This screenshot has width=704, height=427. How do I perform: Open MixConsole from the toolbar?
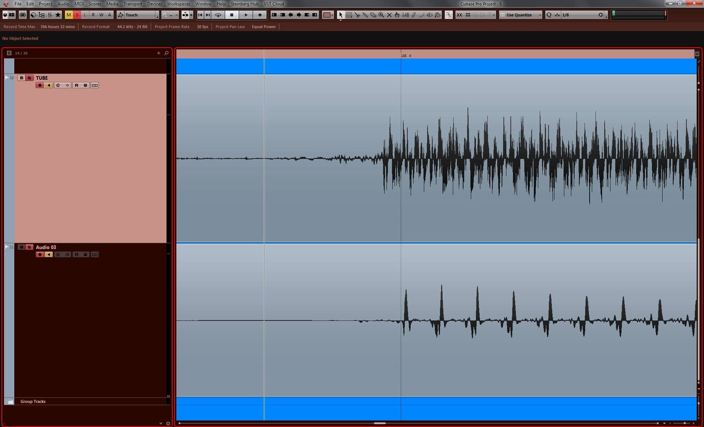tap(50, 15)
